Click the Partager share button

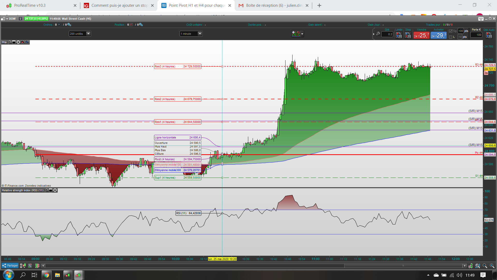tap(10, 266)
